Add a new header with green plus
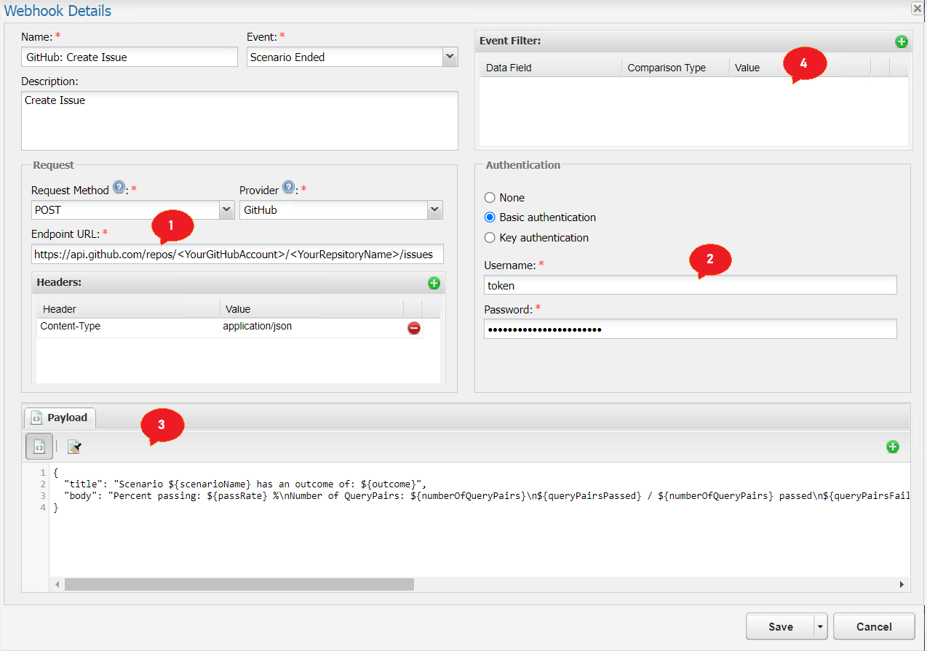The image size is (927, 651). coord(434,283)
